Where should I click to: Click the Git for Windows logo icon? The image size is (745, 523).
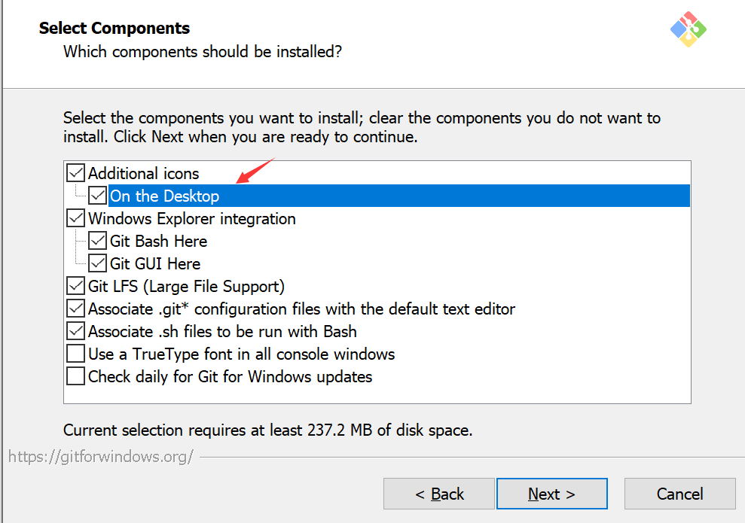[688, 29]
